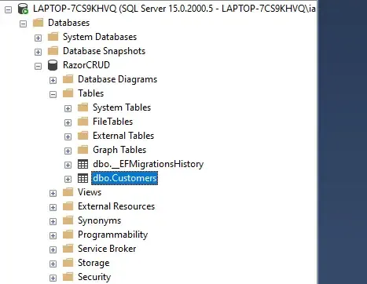Image resolution: width=367 pixels, height=284 pixels.
Task: Select the External Resources label
Action: pos(116,206)
